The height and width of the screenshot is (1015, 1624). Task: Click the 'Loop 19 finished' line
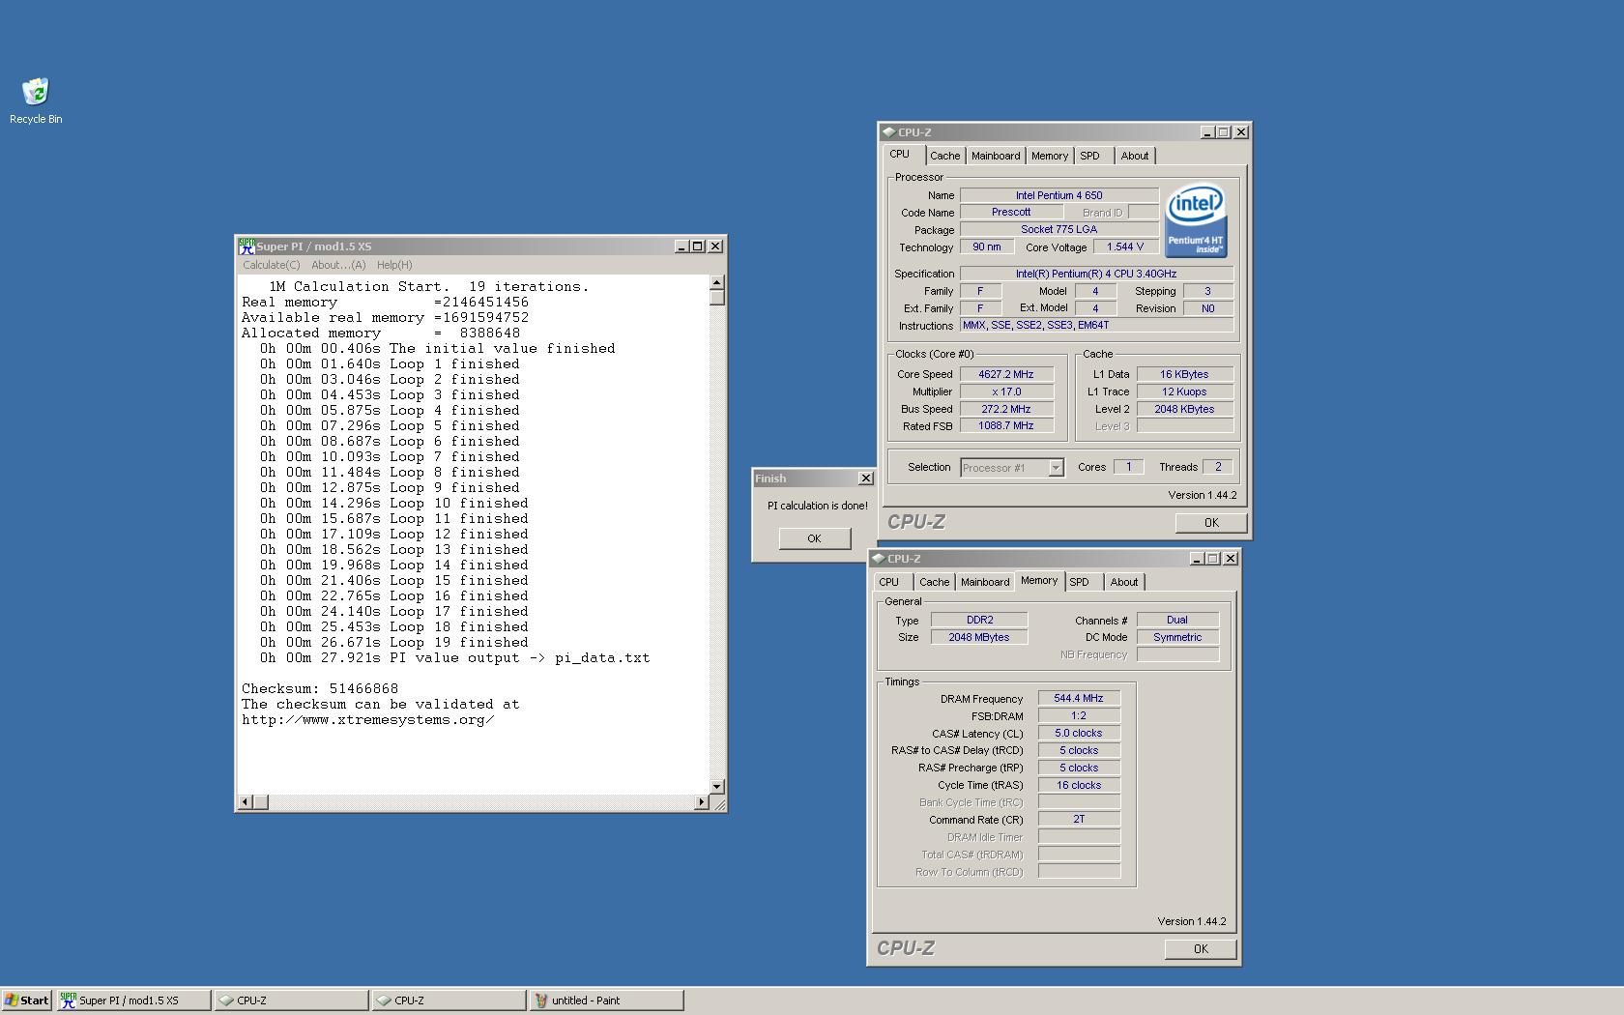coord(394,643)
